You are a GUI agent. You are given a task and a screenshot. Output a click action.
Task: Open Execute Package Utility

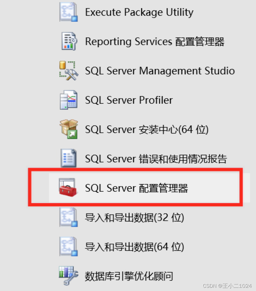(139, 12)
